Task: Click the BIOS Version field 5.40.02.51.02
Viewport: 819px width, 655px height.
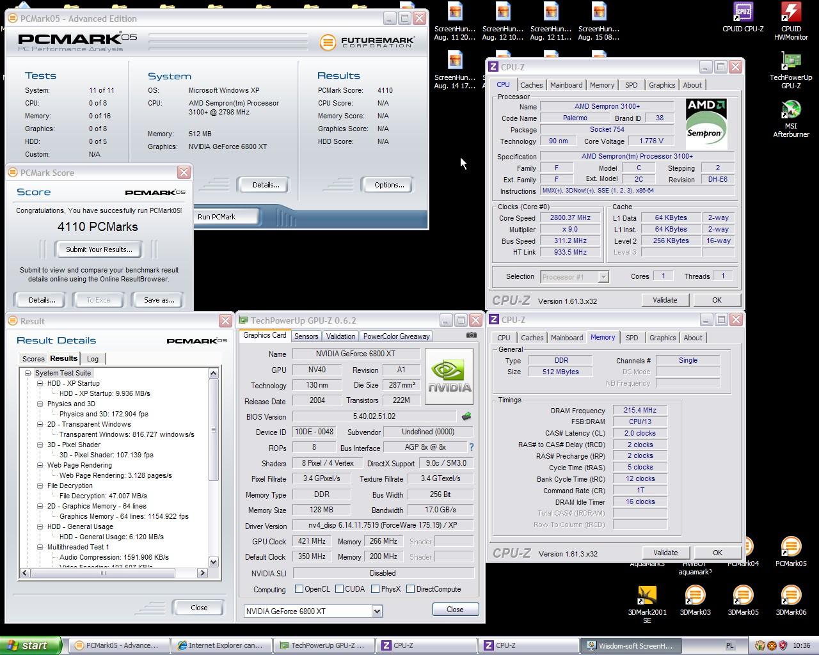Action: pyautogui.click(x=374, y=416)
